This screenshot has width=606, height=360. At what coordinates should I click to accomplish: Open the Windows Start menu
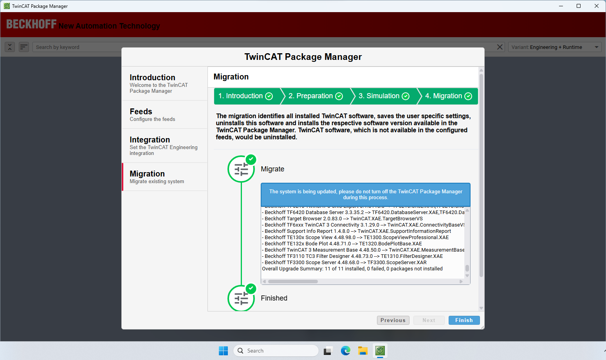223,351
